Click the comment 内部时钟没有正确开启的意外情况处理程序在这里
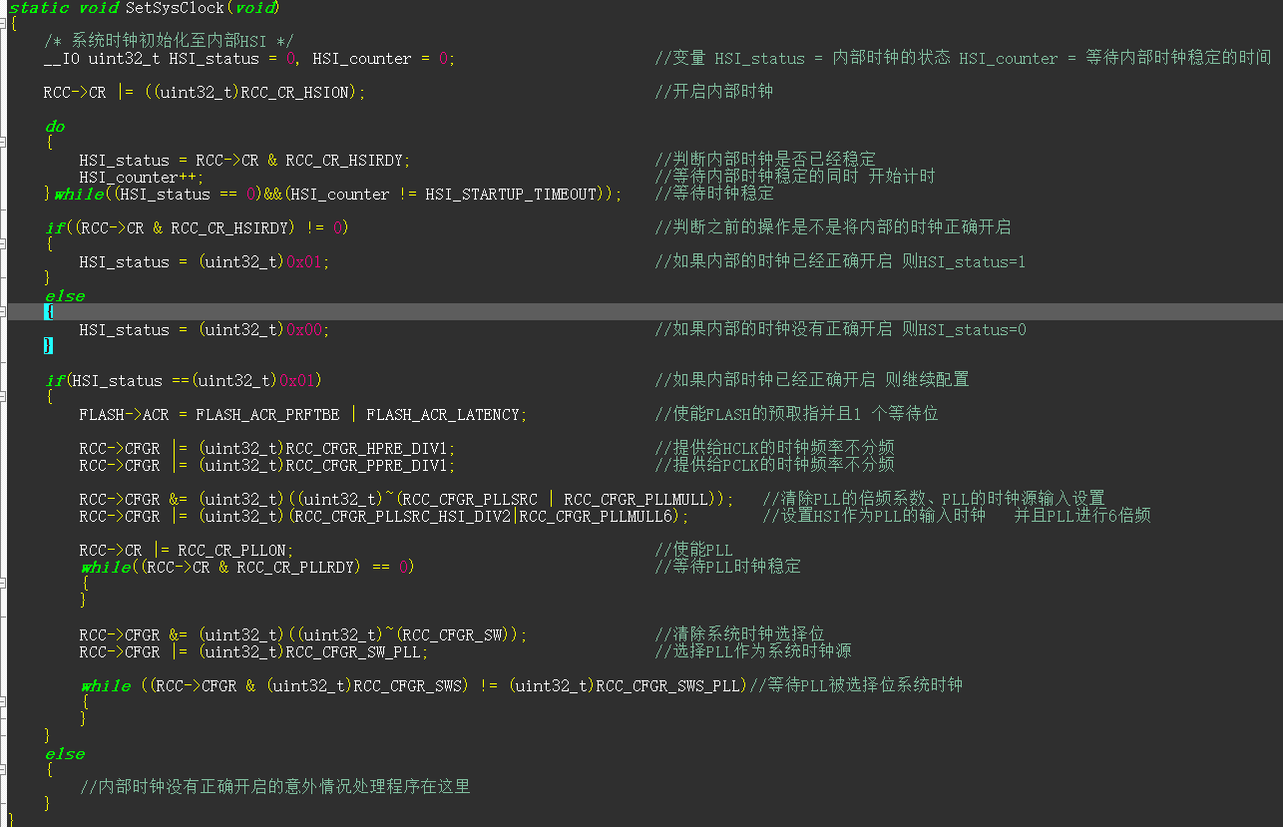The height and width of the screenshot is (827, 1283). tap(275, 787)
